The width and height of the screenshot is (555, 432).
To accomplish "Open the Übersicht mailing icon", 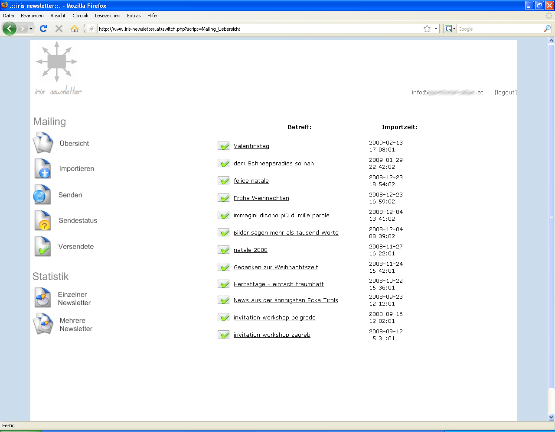I will pyautogui.click(x=43, y=143).
